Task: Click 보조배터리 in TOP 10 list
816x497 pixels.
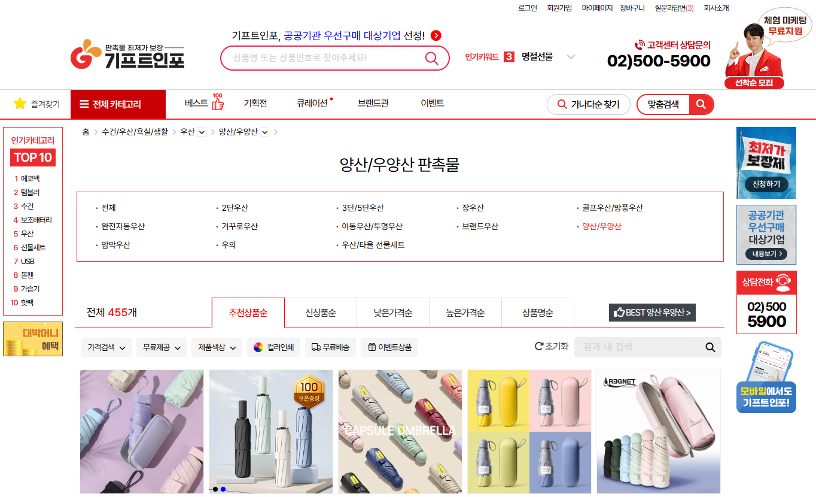Action: (36, 220)
